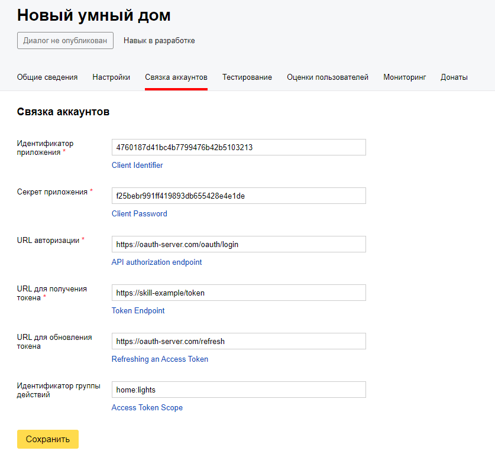The image size is (495, 467).
Task: Click the Идентификатор приложения input field
Action: 238,147
